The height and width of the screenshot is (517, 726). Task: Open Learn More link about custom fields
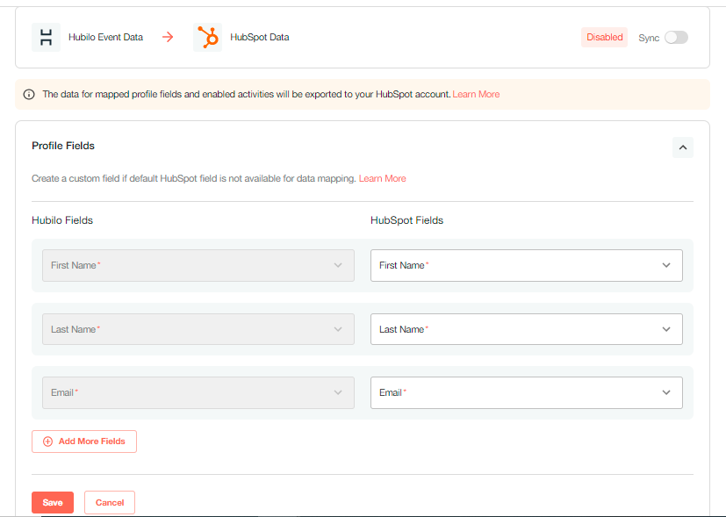[x=383, y=179]
